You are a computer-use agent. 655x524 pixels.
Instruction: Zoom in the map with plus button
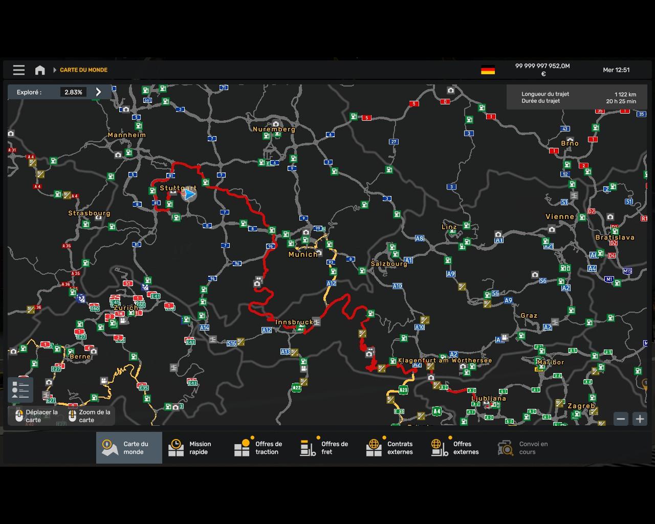point(640,419)
